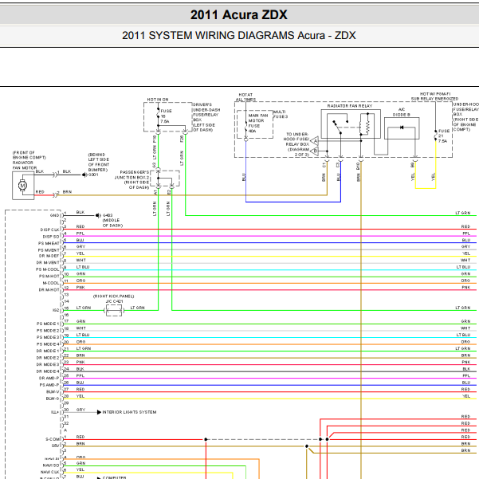This screenshot has width=479, height=479.
Task: Click the 'FUSE 21 7.5A' label
Action: (443, 136)
